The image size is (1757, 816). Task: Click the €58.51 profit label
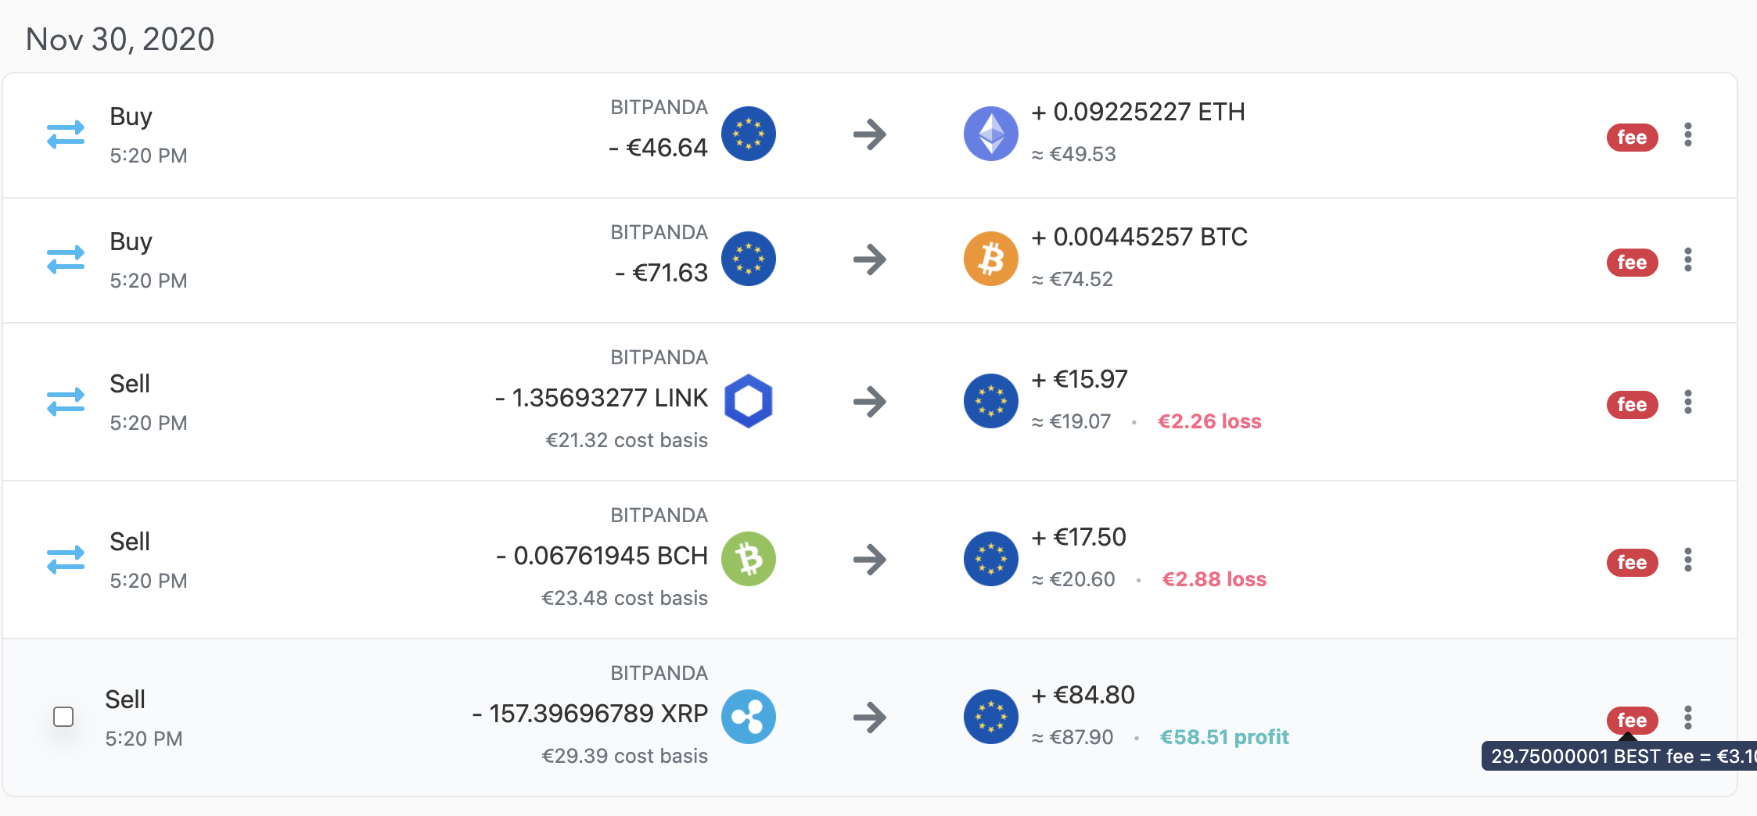point(1224,736)
